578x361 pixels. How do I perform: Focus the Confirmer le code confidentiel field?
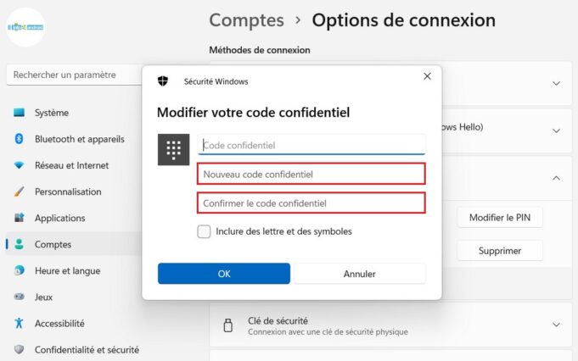click(311, 203)
